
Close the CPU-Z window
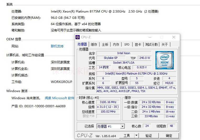click(174, 37)
